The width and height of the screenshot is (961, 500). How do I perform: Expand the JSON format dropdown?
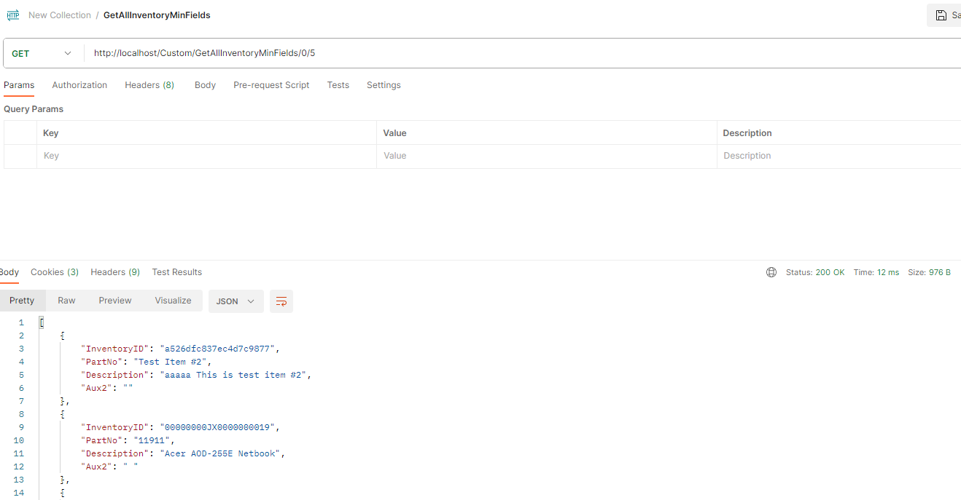point(236,301)
